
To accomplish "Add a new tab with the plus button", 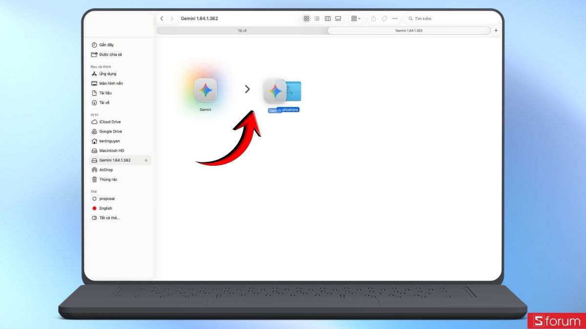I will (x=496, y=30).
